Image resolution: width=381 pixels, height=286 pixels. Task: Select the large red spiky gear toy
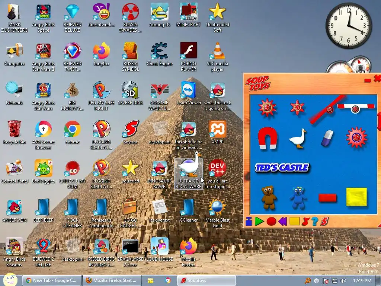coord(267,108)
